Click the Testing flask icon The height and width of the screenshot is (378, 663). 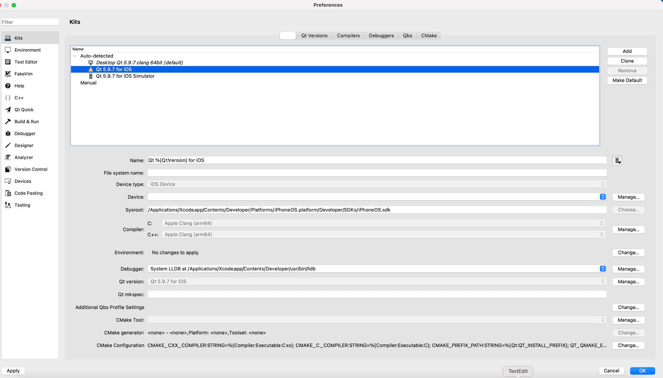[x=8, y=205]
